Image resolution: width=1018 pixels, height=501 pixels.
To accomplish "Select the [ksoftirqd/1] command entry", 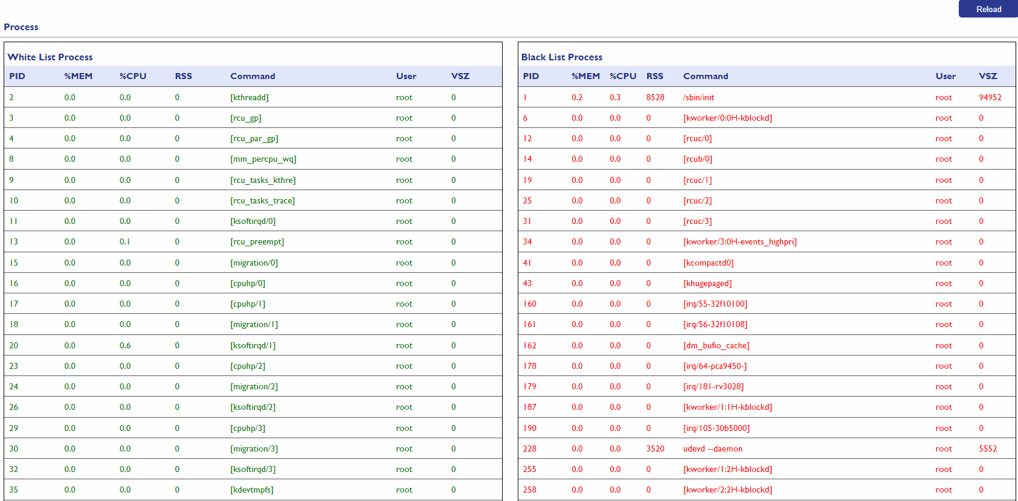I will click(x=253, y=346).
